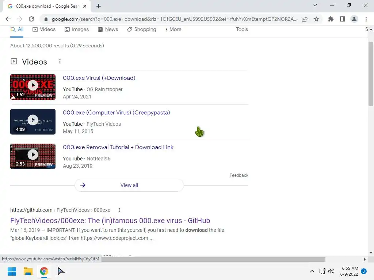374x280 pixels.
Task: Show hidden system tray icons
Action: (x=312, y=271)
